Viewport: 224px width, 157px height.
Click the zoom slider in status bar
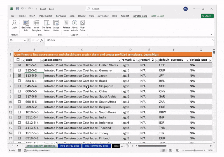pyautogui.click(x=195, y=150)
